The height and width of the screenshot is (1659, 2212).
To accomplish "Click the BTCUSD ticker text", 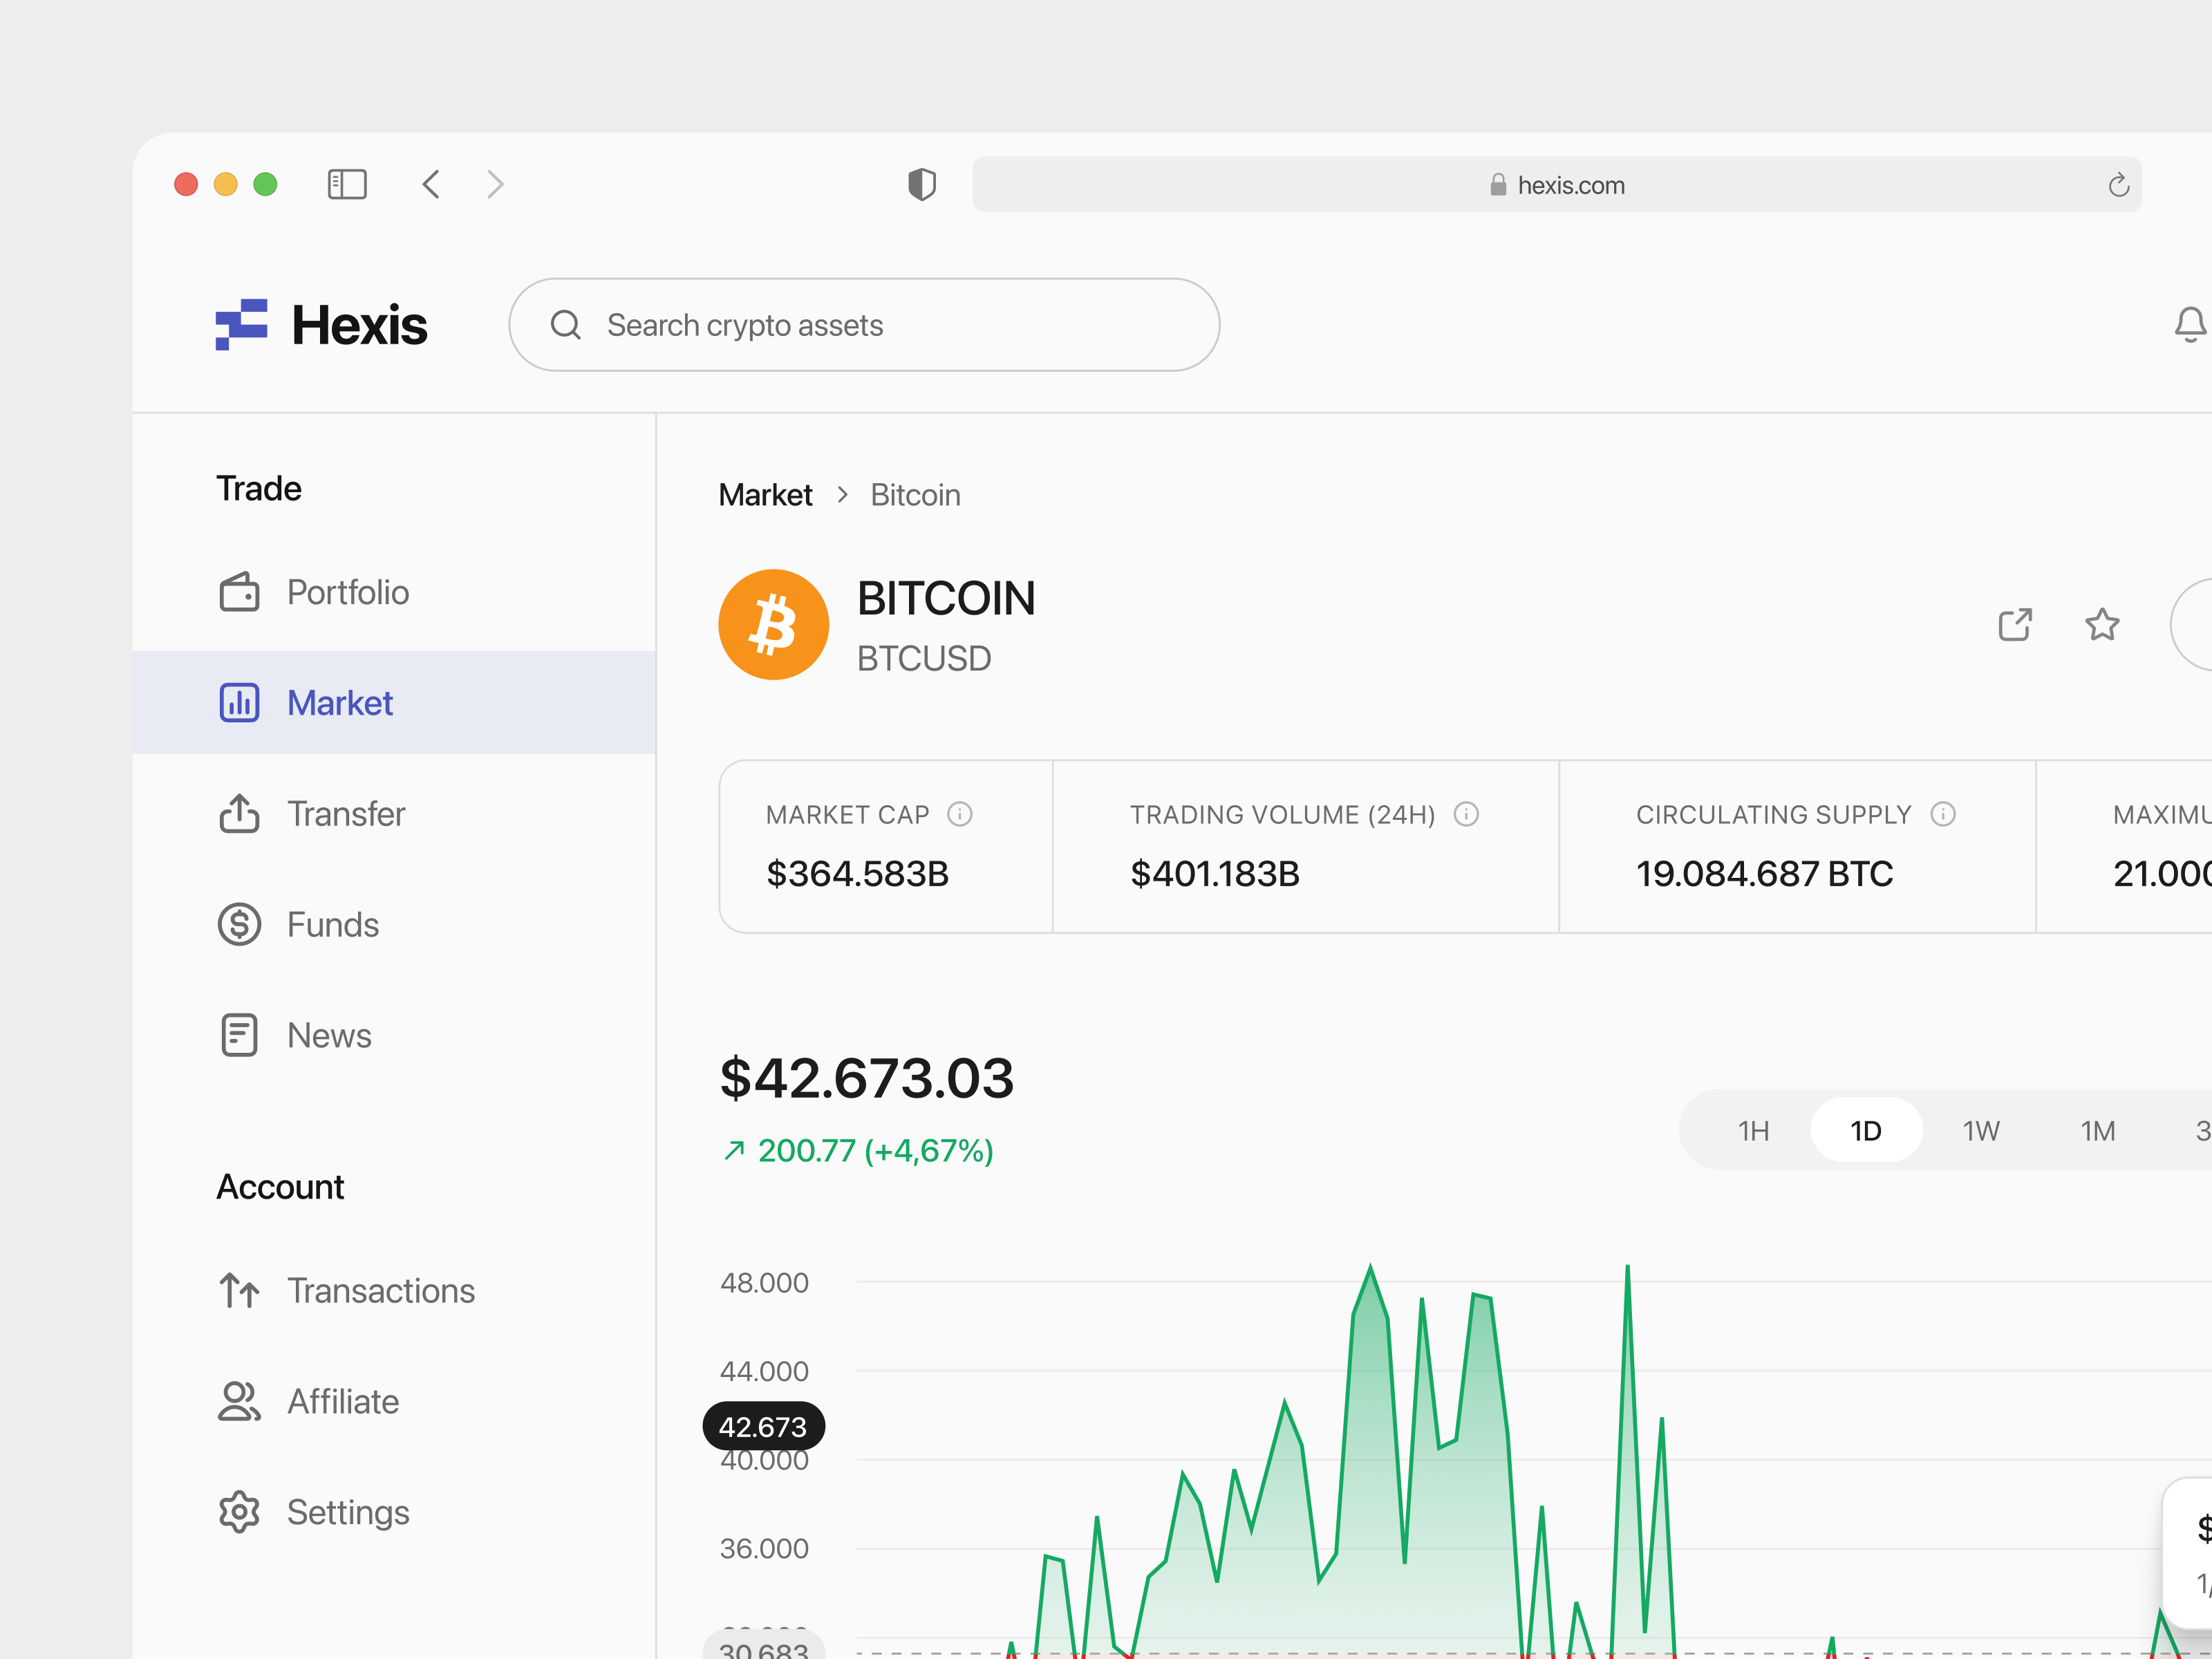I will (924, 659).
